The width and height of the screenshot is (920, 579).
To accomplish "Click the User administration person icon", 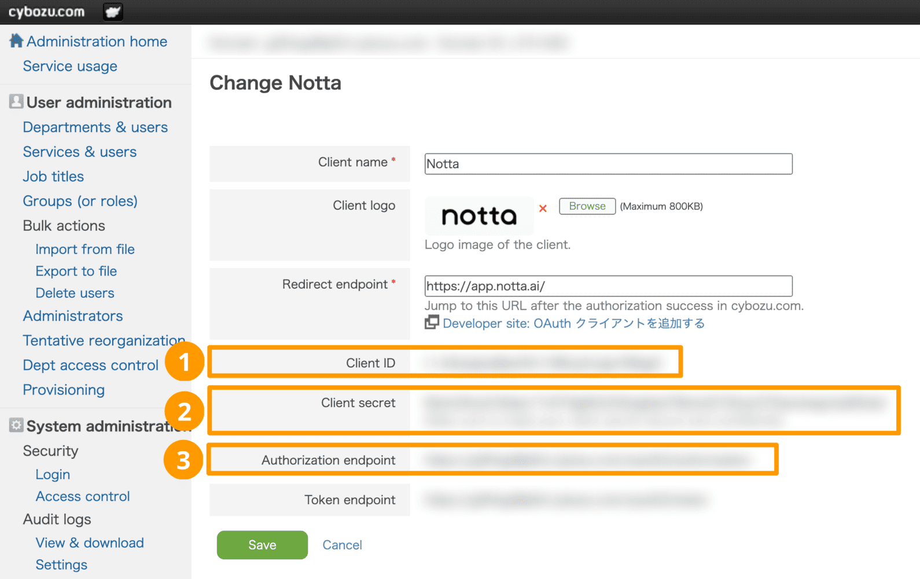I will (x=16, y=102).
